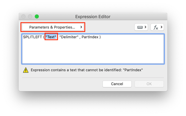The image size is (186, 116).
Task: Click the fx functions icon
Action: (x=155, y=27)
